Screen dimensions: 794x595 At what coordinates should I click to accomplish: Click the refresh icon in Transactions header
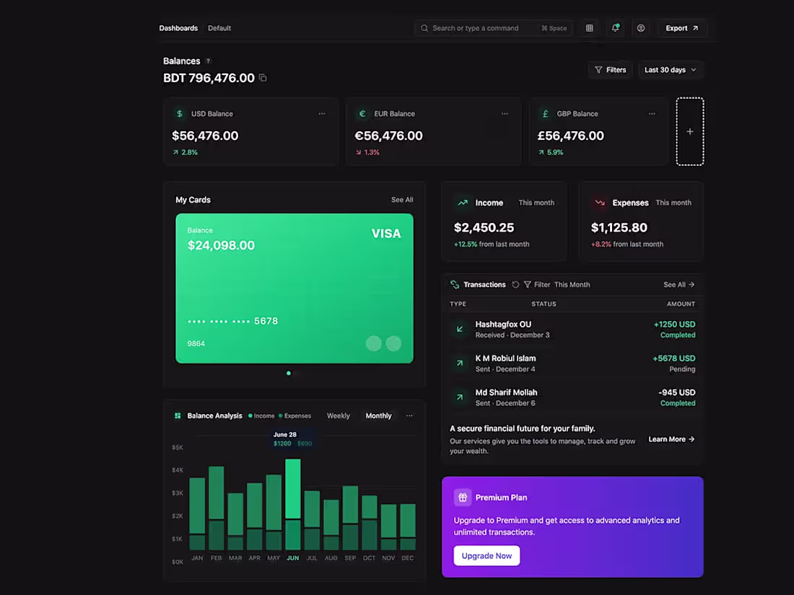click(515, 284)
